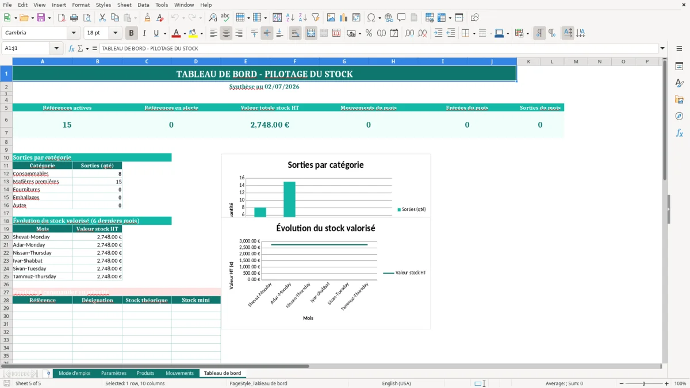Open sidebar Navigator panel
This screenshot has height=388, width=690.
[x=679, y=116]
